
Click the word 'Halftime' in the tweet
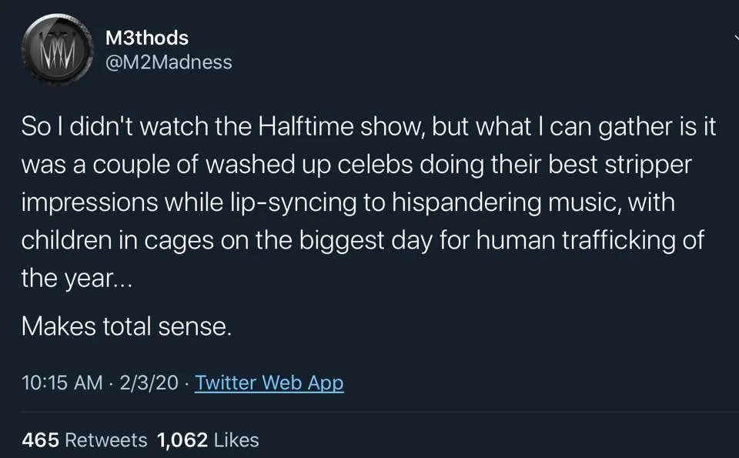click(x=306, y=126)
